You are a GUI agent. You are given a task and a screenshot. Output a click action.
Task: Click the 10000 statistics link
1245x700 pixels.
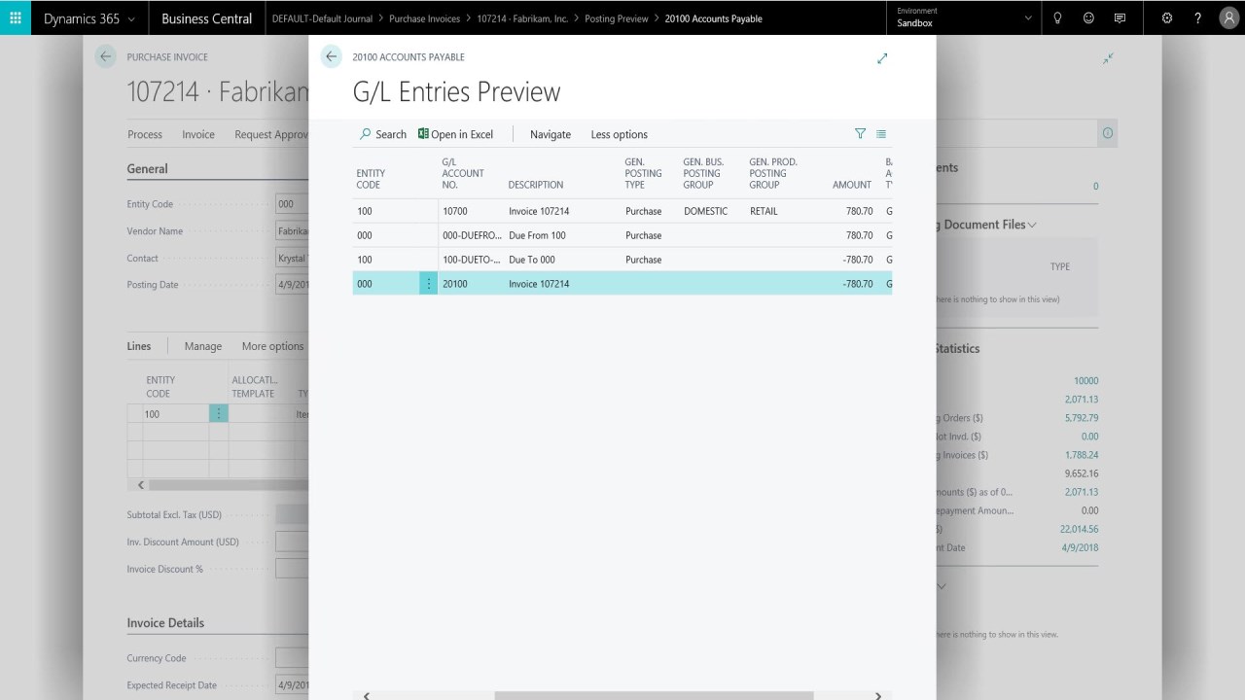click(x=1085, y=381)
